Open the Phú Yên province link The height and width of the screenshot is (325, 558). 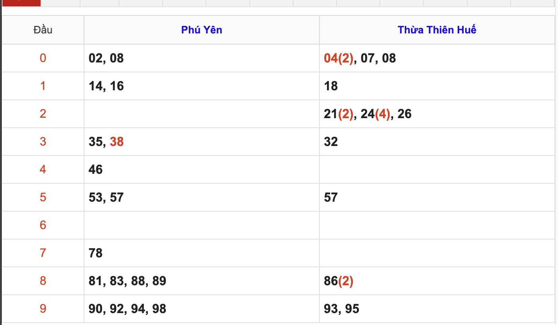pyautogui.click(x=202, y=30)
